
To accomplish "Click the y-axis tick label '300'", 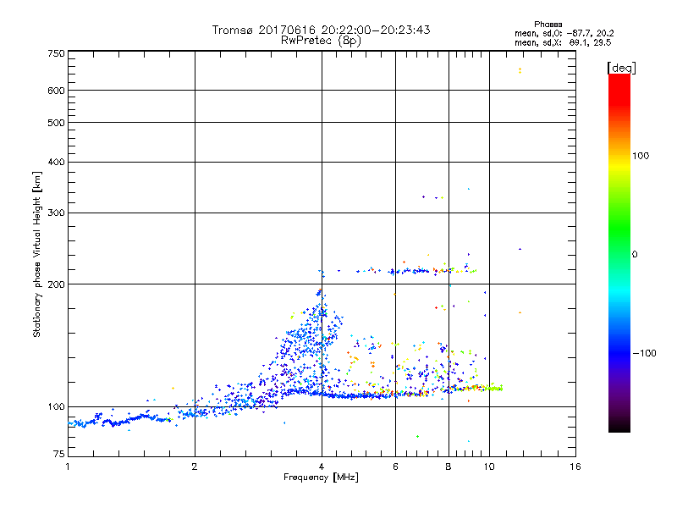I will point(56,213).
